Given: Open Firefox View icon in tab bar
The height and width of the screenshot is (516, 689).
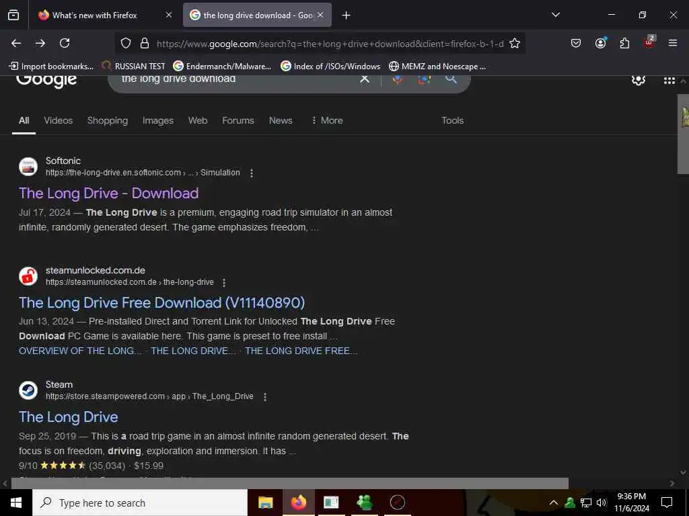Looking at the screenshot, I should [13, 15].
